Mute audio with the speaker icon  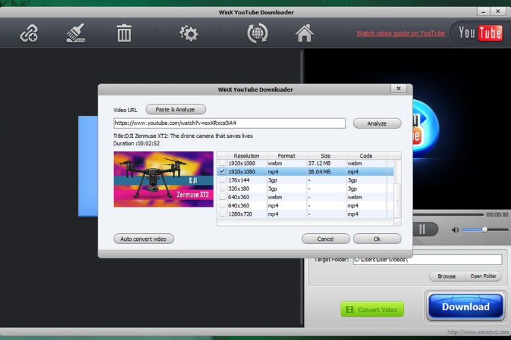point(455,230)
